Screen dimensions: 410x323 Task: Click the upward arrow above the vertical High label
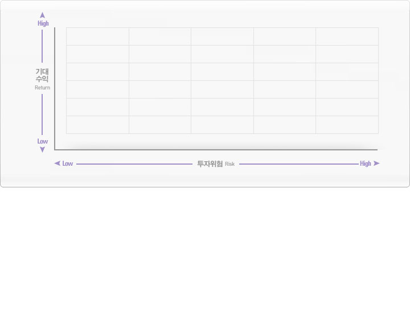[x=42, y=15]
